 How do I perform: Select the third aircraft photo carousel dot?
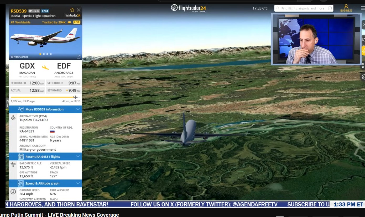click(x=47, y=54)
